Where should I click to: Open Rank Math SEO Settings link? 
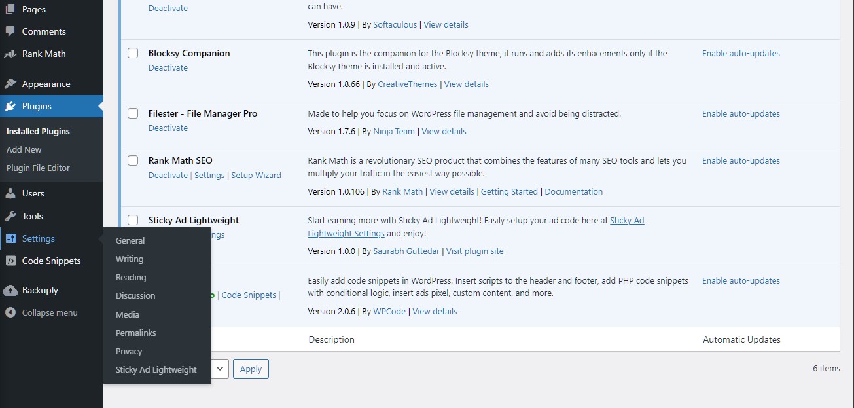(209, 175)
